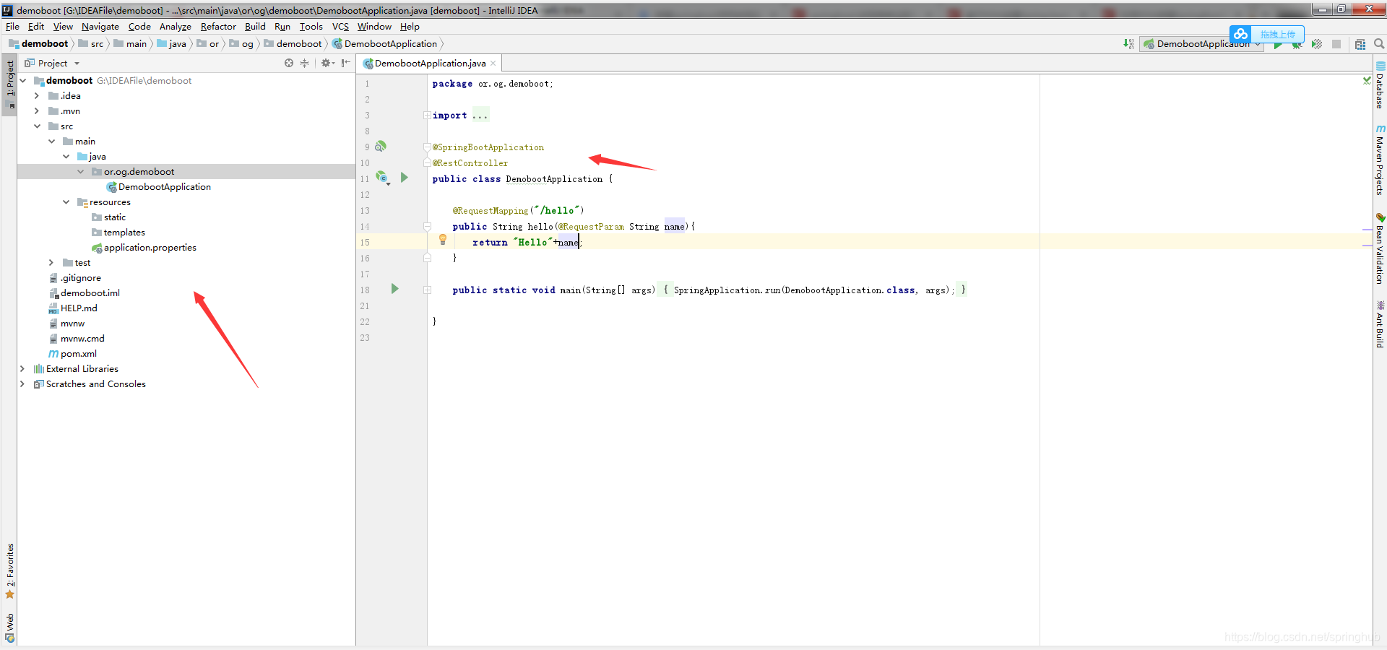
Task: Select pom.xml in project tree
Action: point(72,354)
